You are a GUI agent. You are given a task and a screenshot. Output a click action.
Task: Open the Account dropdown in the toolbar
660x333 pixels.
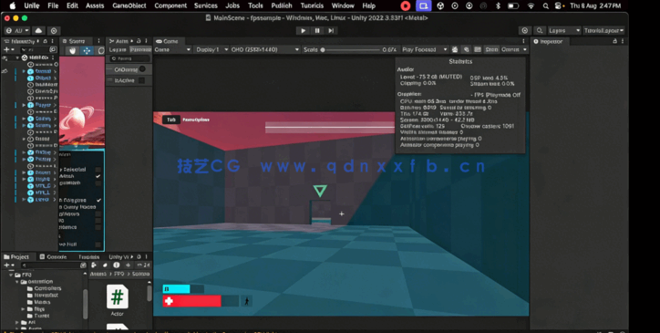pyautogui.click(x=17, y=31)
